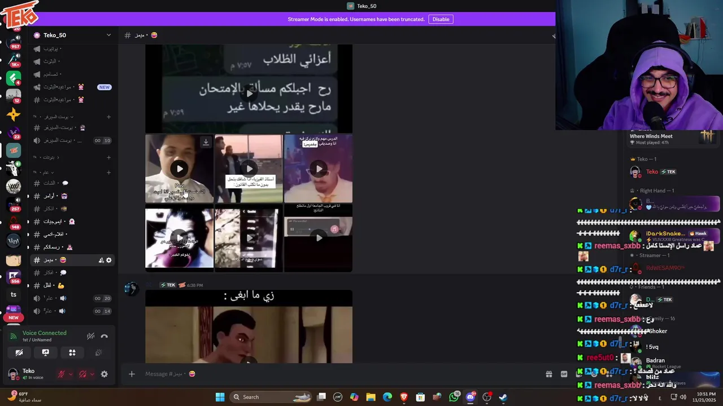Image resolution: width=723 pixels, height=406 pixels.
Task: Open the green server with badge 4
Action: (x=14, y=78)
